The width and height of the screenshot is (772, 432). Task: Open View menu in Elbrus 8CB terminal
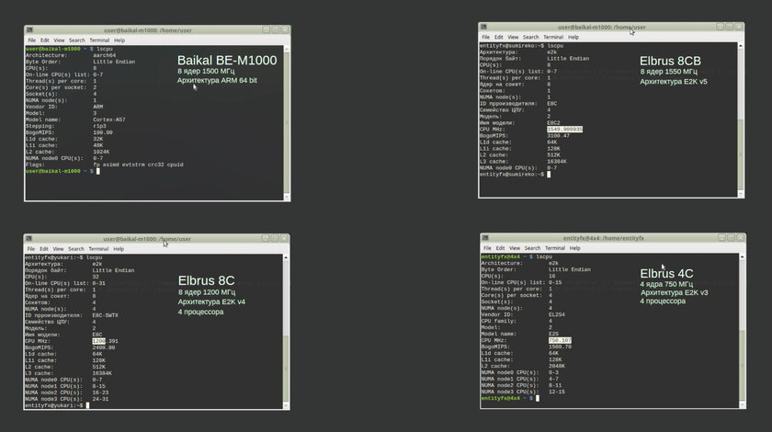pos(513,37)
